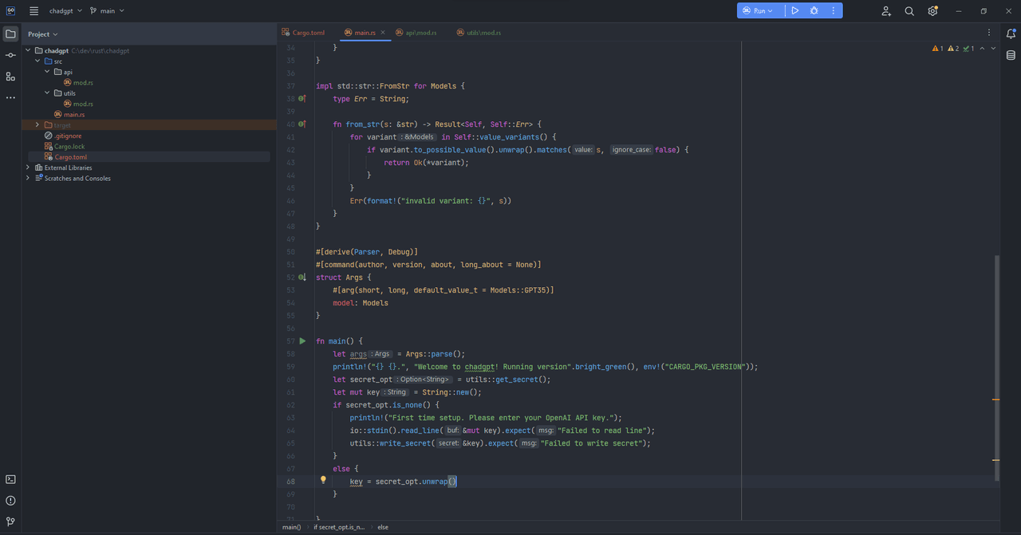The image size is (1021, 535).
Task: Open the Problems tool window
Action: coord(10,501)
